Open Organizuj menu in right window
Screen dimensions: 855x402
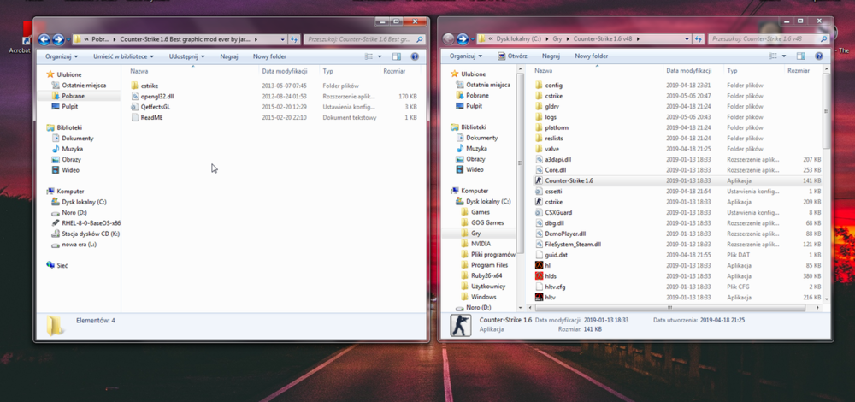pyautogui.click(x=466, y=56)
